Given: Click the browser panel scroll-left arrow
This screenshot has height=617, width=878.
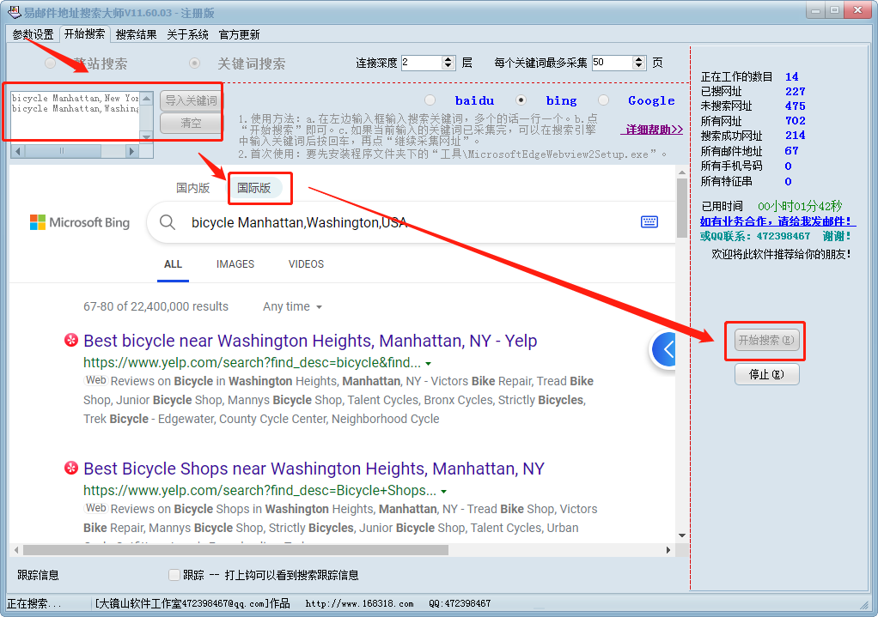Looking at the screenshot, I should pos(16,550).
